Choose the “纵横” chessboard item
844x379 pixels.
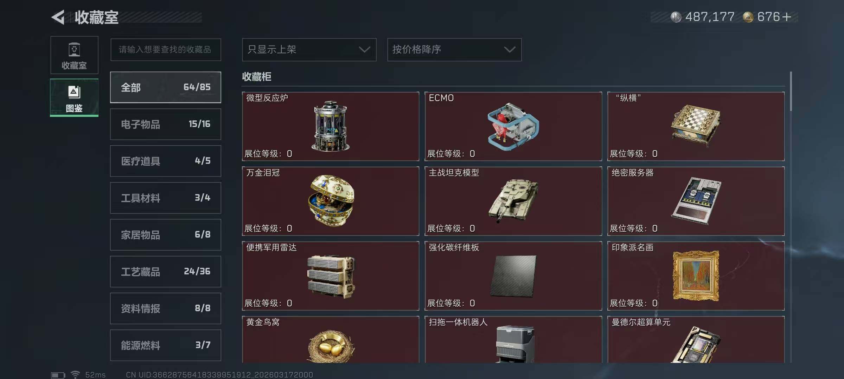(x=696, y=126)
